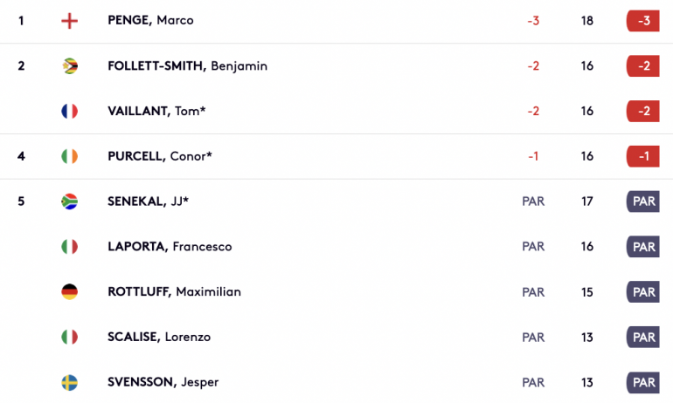Open ROTTLUFF, Maximilian player row
673x403 pixels.
[x=336, y=292]
